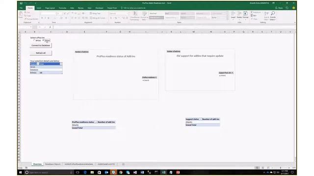The height and width of the screenshot is (176, 314).
Task: Switch to the Formulas ribbon tab
Action: tap(62, 8)
